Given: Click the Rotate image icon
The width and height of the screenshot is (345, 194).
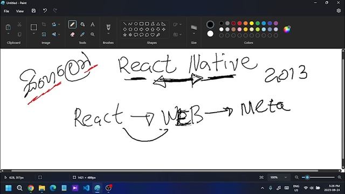Looking at the screenshot, I should (x=54, y=24).
